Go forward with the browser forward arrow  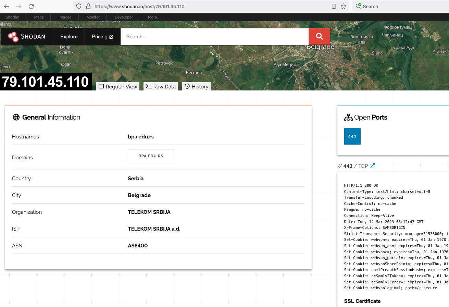click(x=19, y=6)
